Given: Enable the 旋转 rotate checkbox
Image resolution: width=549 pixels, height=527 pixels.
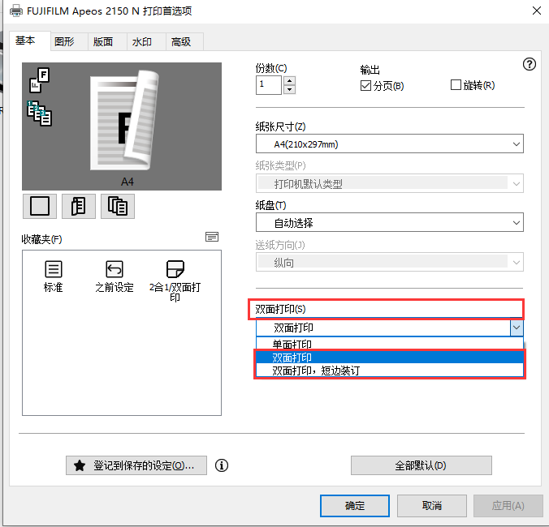Looking at the screenshot, I should [x=456, y=85].
